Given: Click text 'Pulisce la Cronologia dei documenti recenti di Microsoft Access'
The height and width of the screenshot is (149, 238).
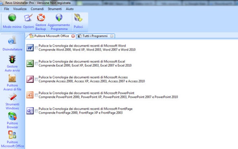Looking at the screenshot, I should point(83,77).
